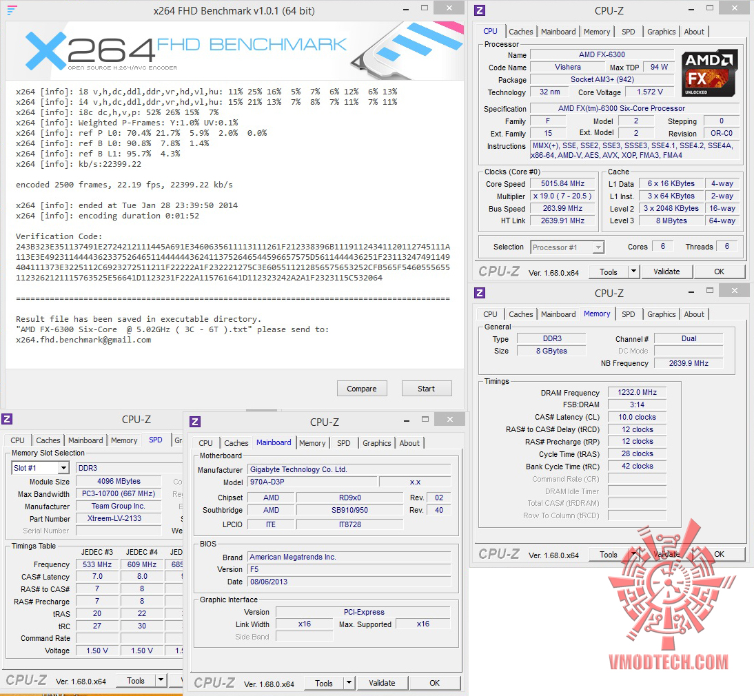Screen dimensions: 754x696
Task: Click the Tools button in the top CPU-Z CPU window
Action: tap(609, 272)
